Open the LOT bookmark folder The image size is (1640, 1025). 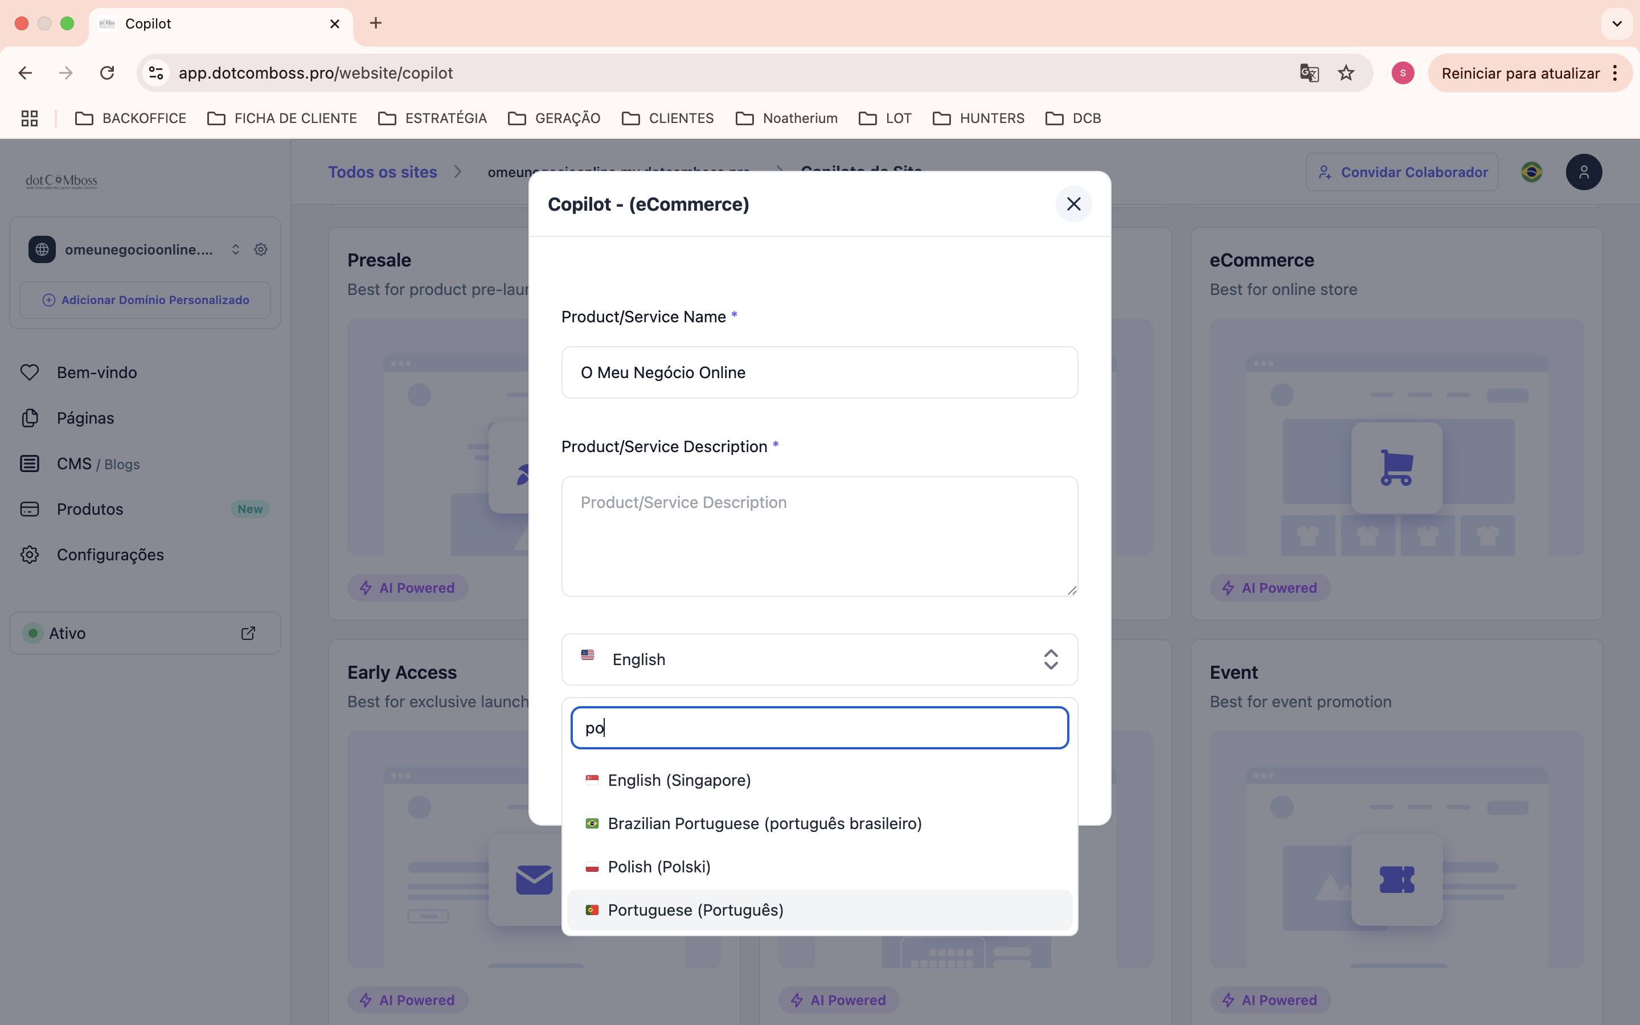[884, 118]
